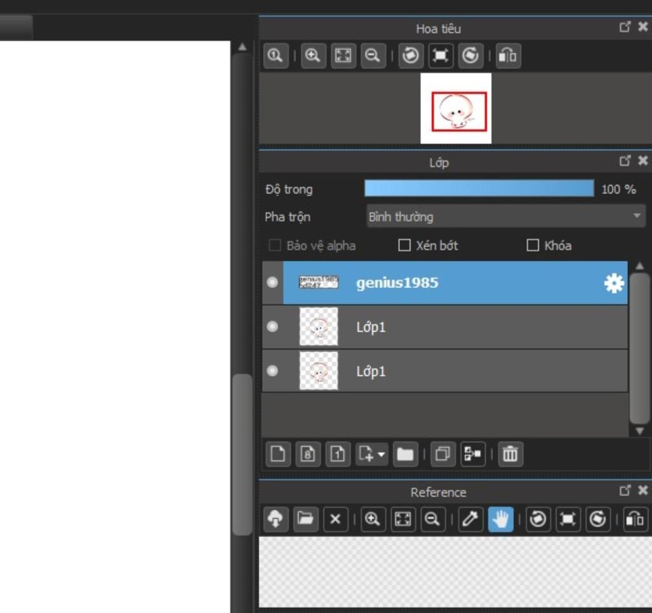The width and height of the screenshot is (652, 613).
Task: Merge layer down with lower layer
Action: pyautogui.click(x=473, y=454)
